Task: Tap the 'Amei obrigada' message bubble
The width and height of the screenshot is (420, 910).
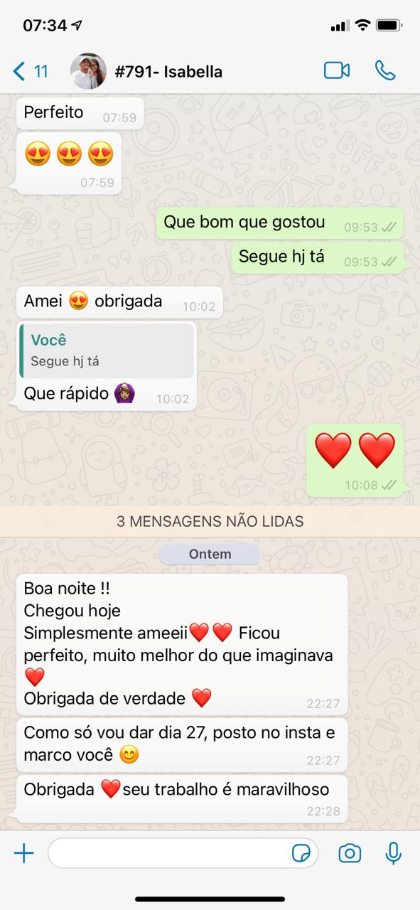Action: [x=119, y=302]
